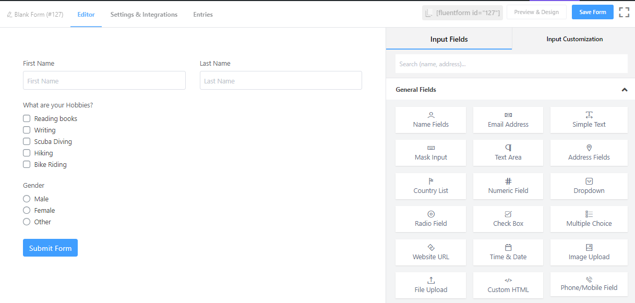Click the Save Form button
635x303 pixels.
[592, 12]
